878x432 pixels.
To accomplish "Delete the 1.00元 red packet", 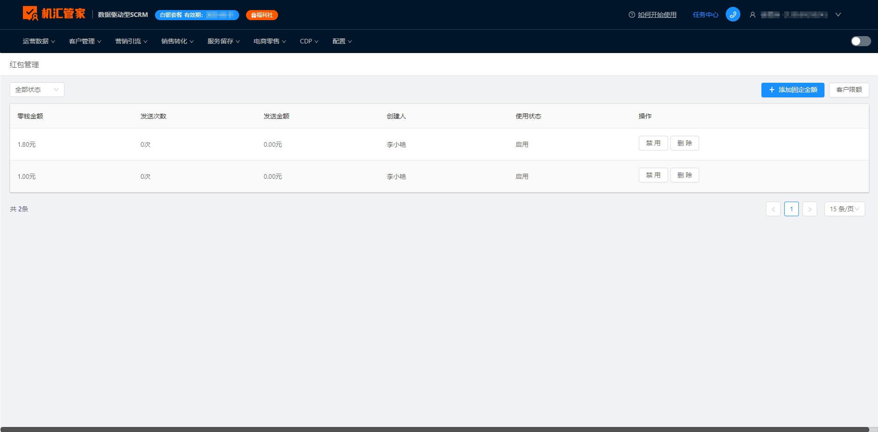I will coord(685,175).
